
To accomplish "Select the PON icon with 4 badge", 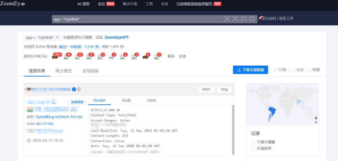I will 146,57.
